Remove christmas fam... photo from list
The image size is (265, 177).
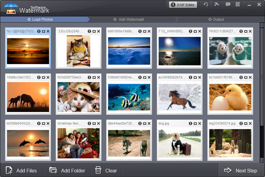98,123
